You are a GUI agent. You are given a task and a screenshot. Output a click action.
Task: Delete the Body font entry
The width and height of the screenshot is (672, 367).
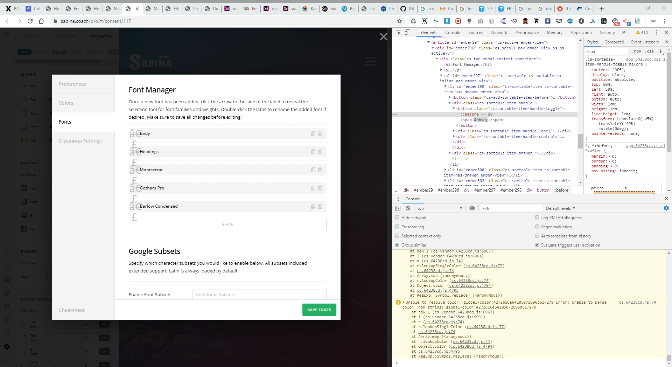click(x=320, y=133)
